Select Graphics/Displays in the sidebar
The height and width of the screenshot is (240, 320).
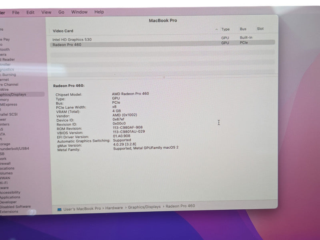(x=22, y=94)
